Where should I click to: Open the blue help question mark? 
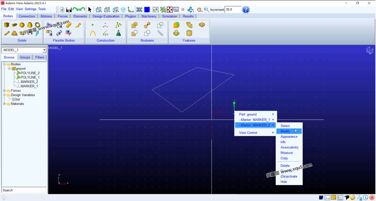click(x=246, y=10)
